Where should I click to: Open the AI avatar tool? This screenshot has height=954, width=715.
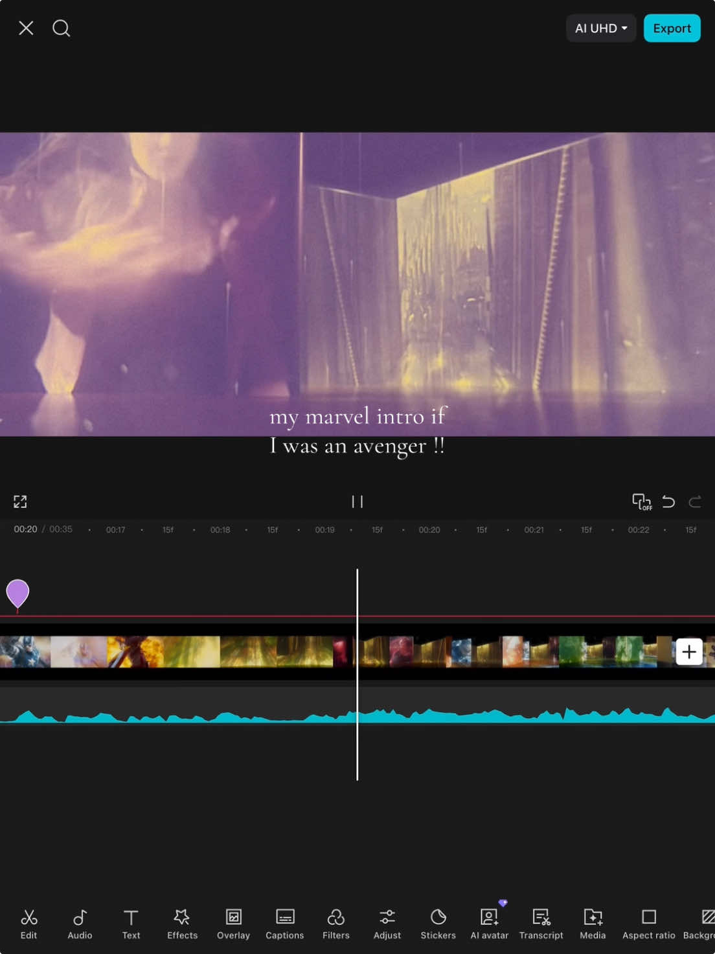[489, 924]
